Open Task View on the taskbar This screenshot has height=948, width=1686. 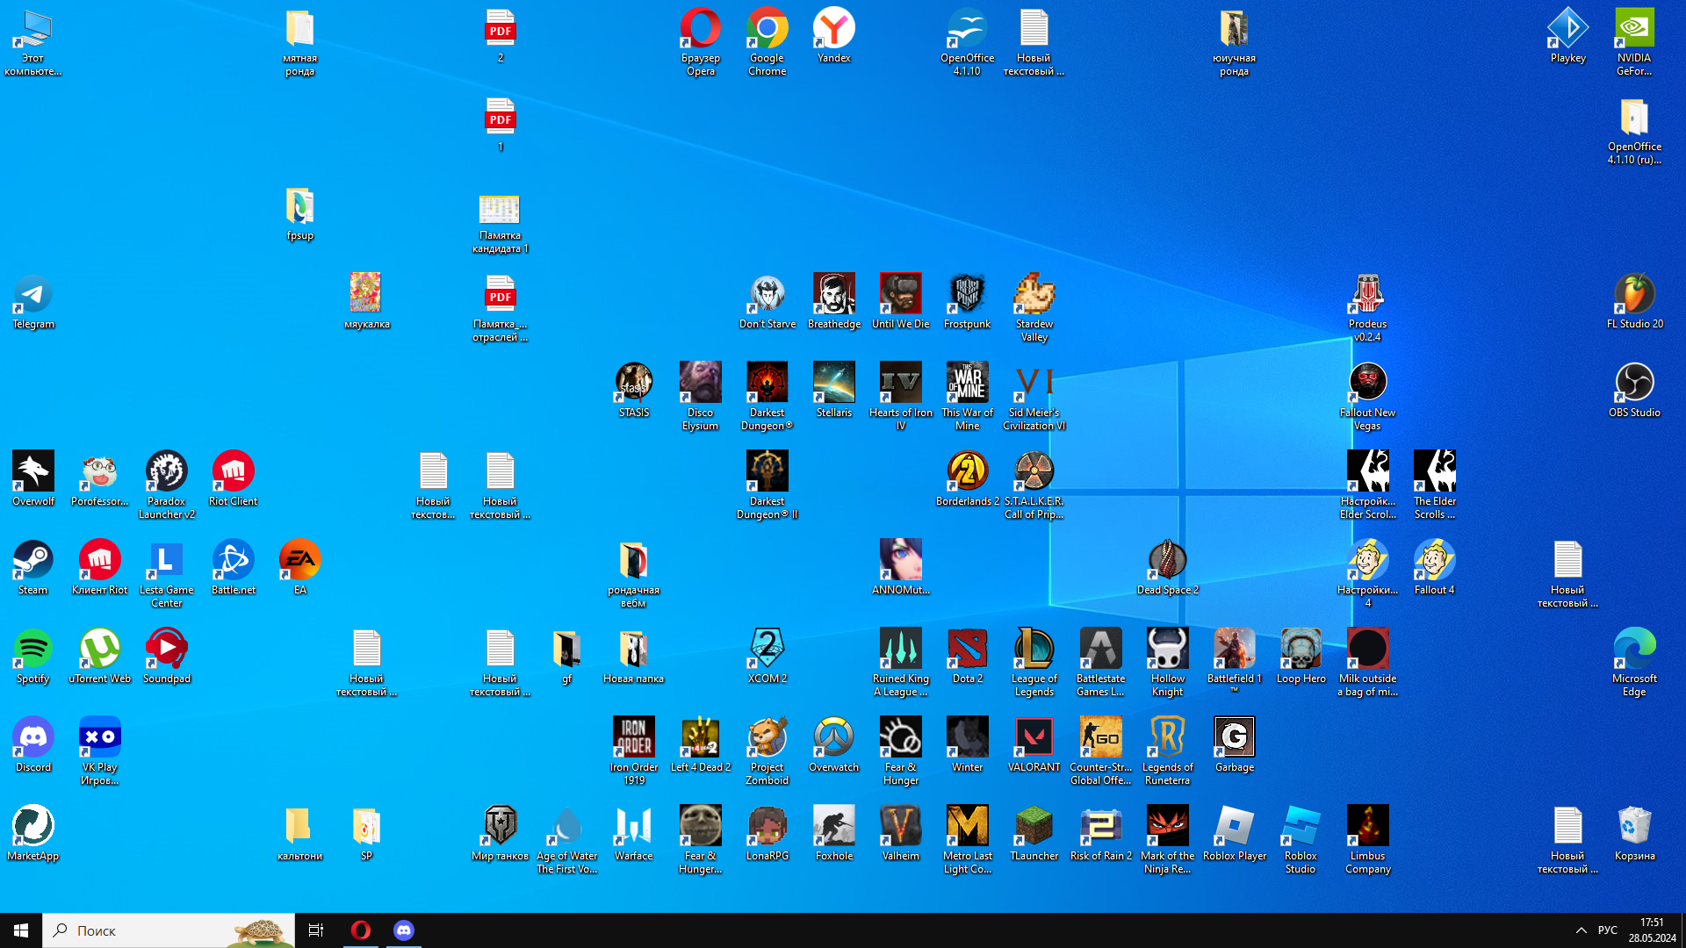tap(316, 930)
